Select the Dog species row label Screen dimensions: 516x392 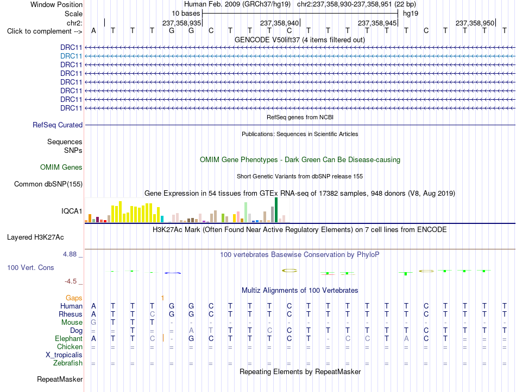point(76,331)
